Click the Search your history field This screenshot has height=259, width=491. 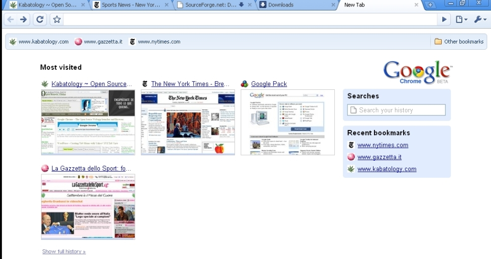[397, 110]
